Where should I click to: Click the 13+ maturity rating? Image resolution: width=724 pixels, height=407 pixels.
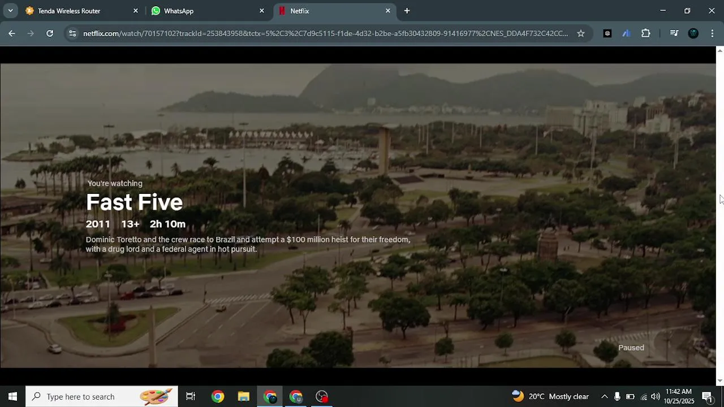click(130, 224)
